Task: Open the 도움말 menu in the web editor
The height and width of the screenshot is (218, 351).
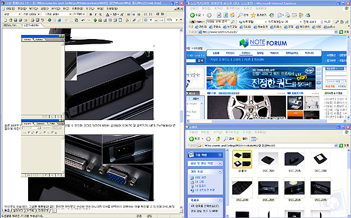Action: [x=112, y=9]
